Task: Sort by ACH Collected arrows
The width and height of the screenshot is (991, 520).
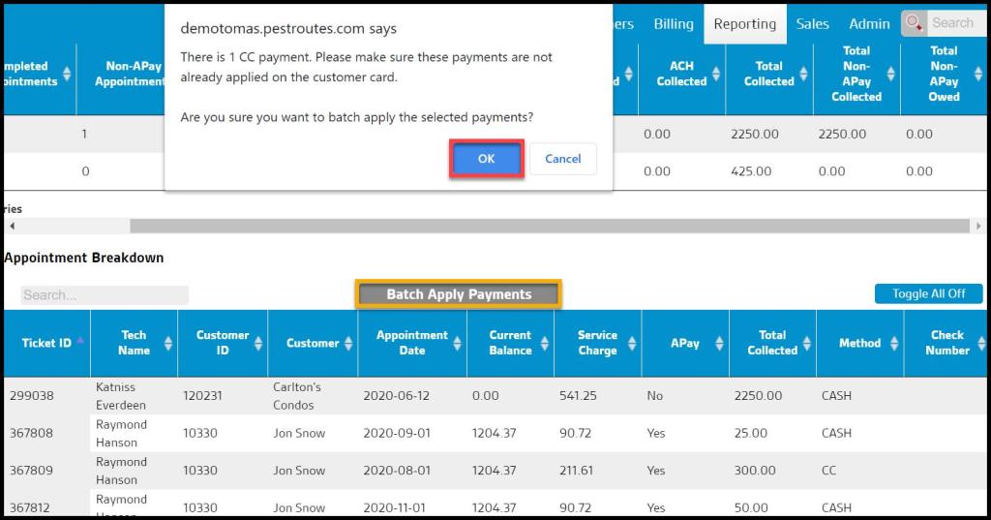Action: coord(716,75)
